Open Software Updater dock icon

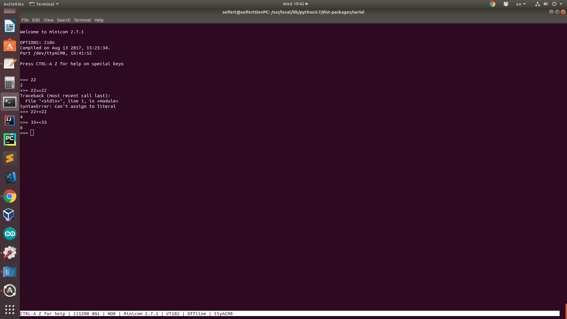[10, 291]
